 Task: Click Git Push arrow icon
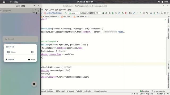pos(141,13)
